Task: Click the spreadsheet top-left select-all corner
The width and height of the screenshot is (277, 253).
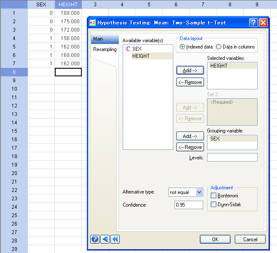Action: (14, 4)
